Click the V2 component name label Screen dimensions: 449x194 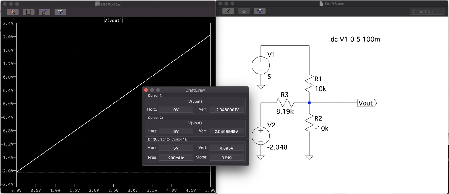pyautogui.click(x=271, y=125)
